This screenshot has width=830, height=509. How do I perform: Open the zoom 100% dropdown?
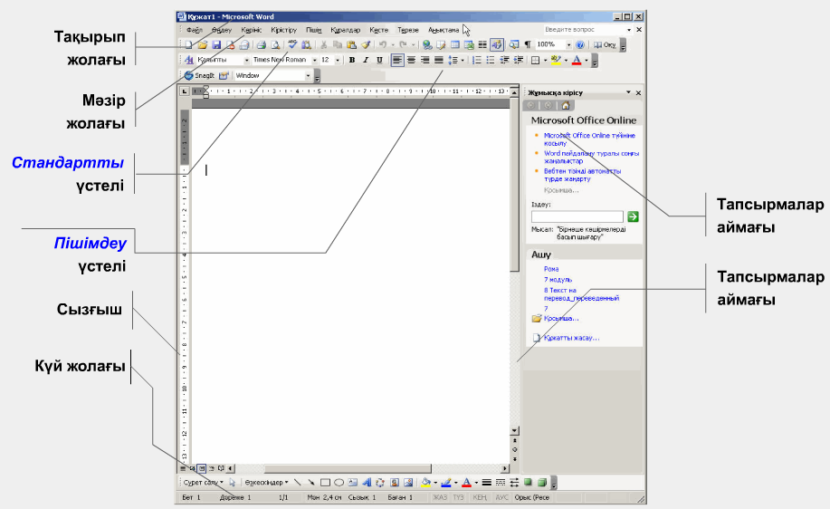[x=568, y=44]
